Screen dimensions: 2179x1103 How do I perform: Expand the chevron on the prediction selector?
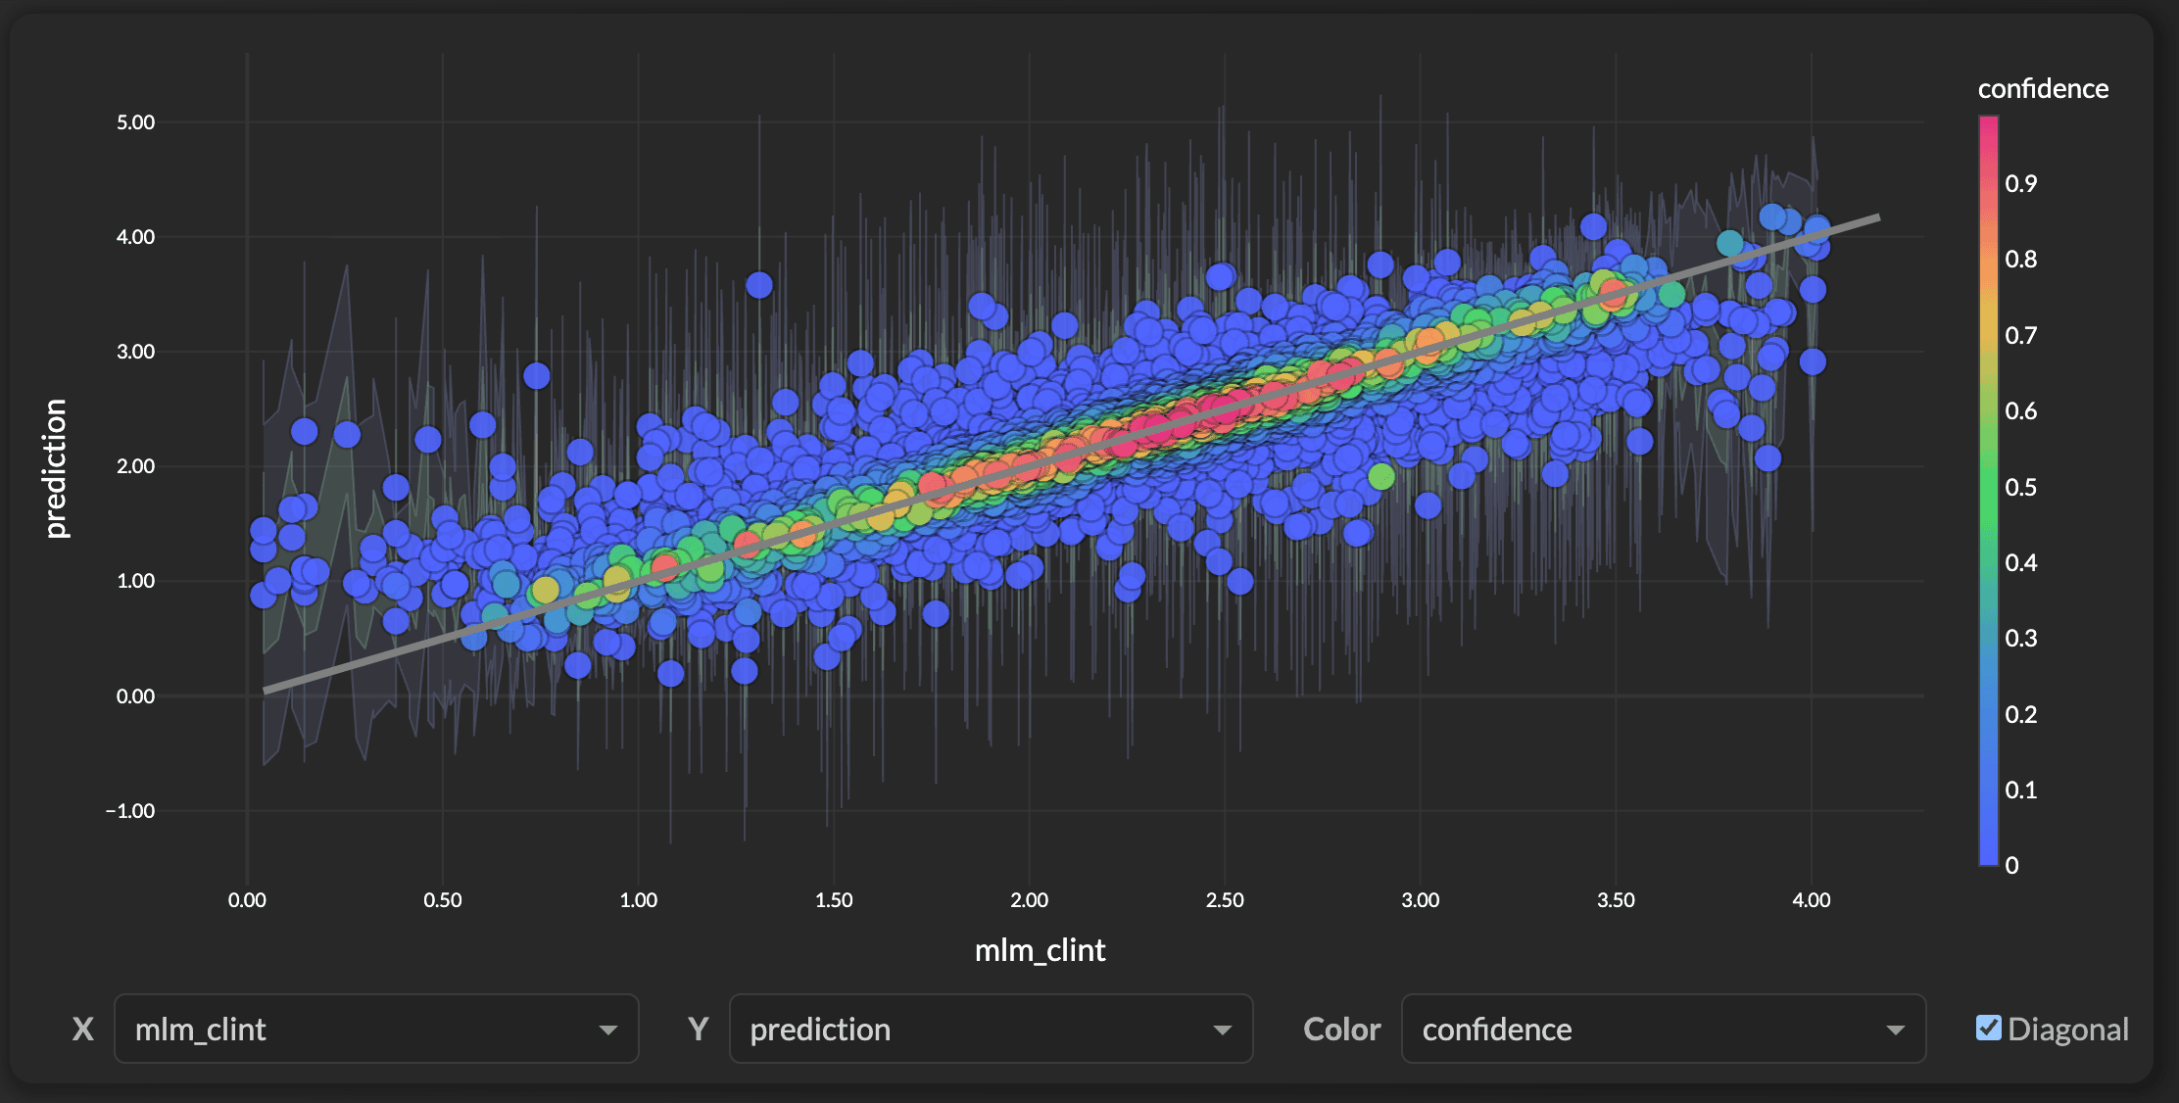tap(1222, 1030)
